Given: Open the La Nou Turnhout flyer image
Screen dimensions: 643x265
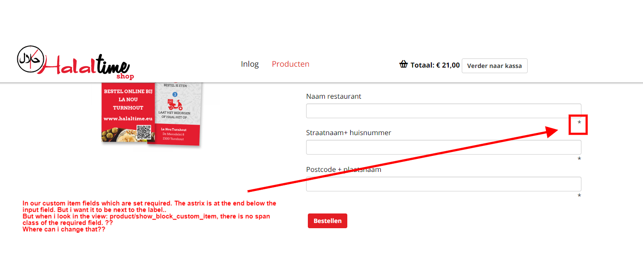Looking at the screenshot, I should click(151, 113).
